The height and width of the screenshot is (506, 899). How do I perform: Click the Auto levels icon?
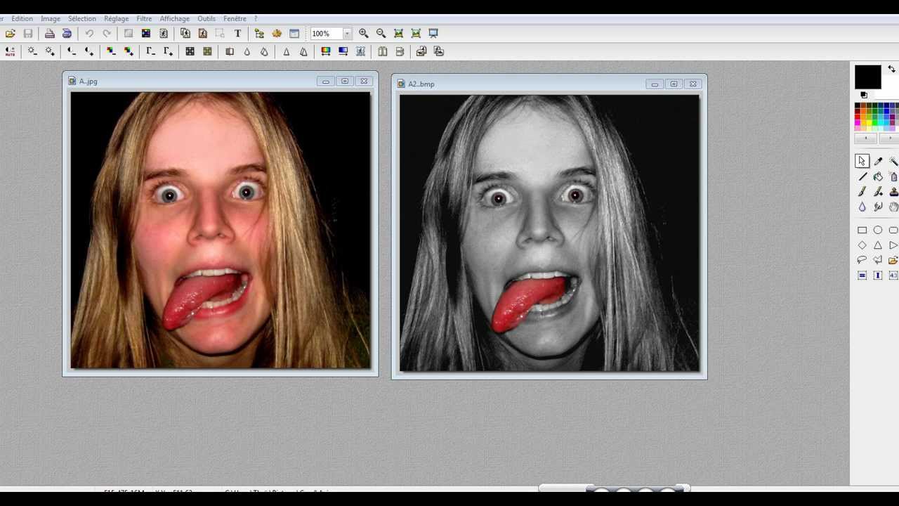11,51
